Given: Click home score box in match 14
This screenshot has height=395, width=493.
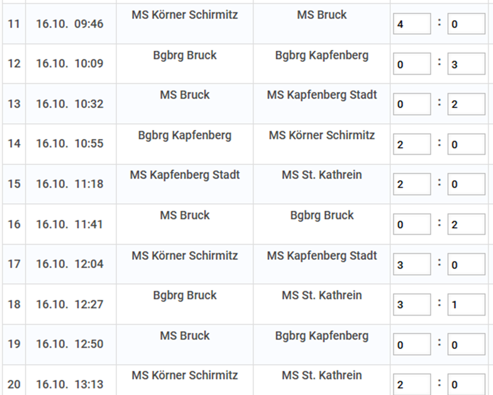Looking at the screenshot, I should [x=412, y=144].
